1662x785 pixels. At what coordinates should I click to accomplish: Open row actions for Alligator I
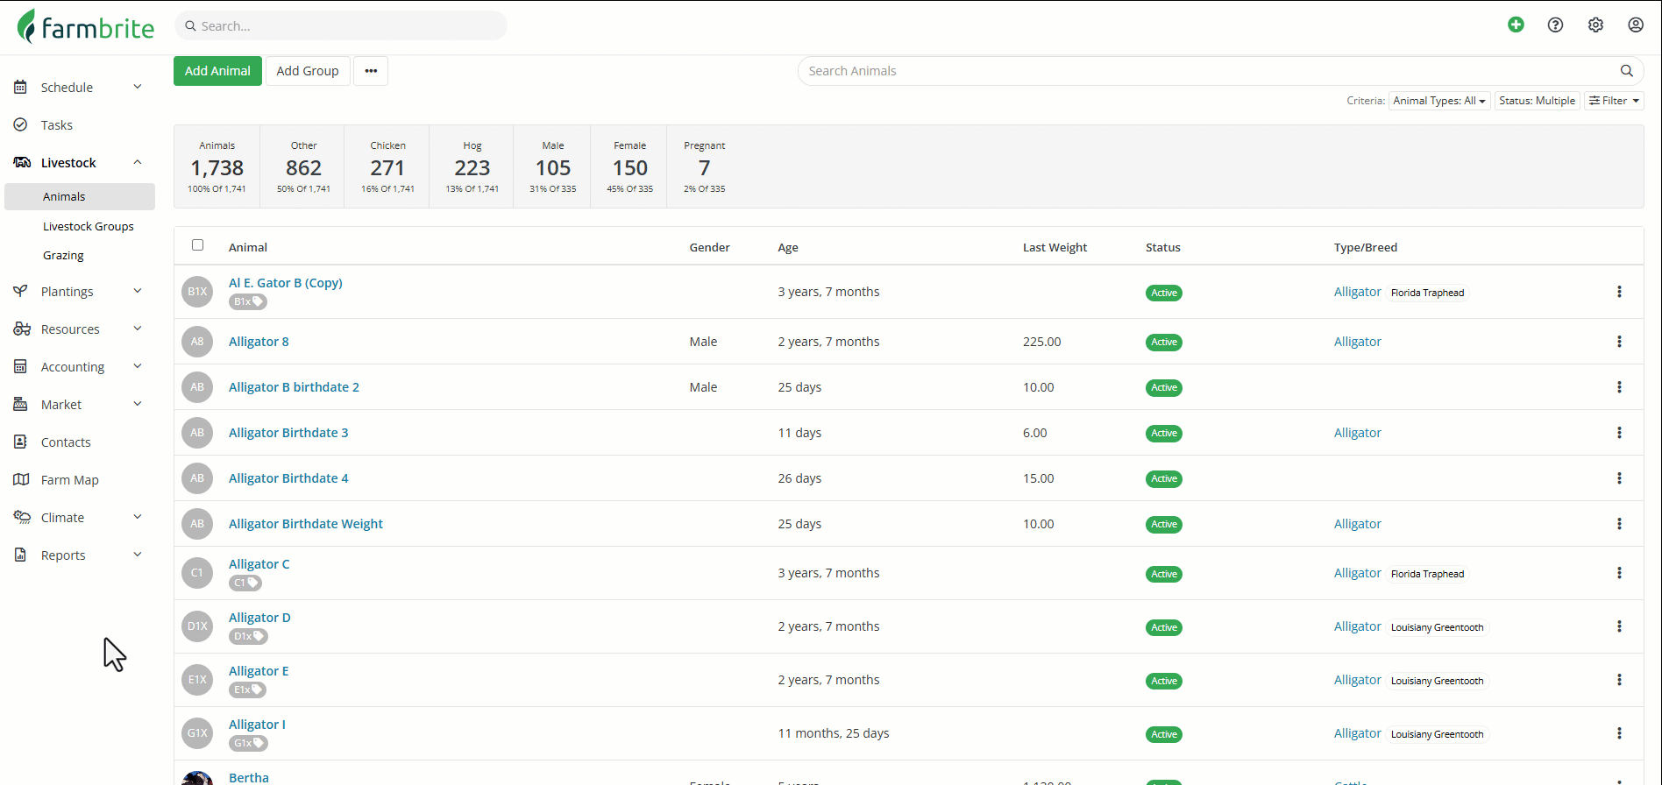pyautogui.click(x=1619, y=733)
